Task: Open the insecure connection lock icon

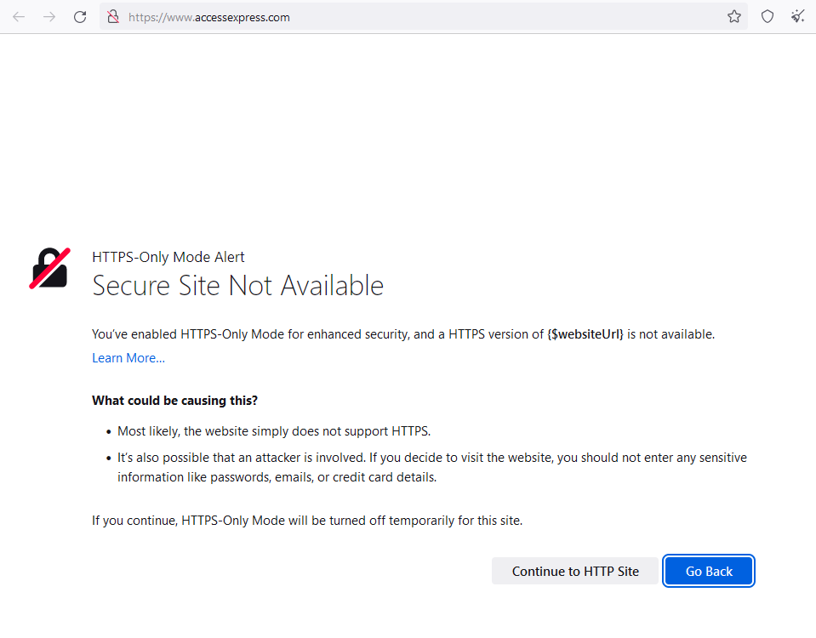Action: (x=112, y=16)
